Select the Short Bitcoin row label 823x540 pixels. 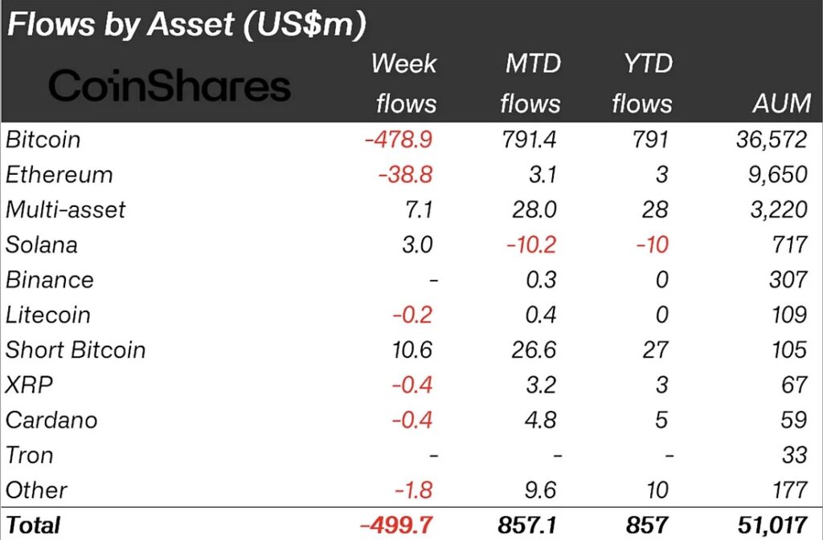76,351
